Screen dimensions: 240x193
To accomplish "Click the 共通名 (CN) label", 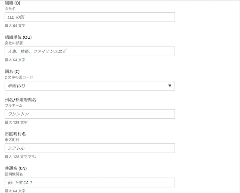I will point(16,168).
